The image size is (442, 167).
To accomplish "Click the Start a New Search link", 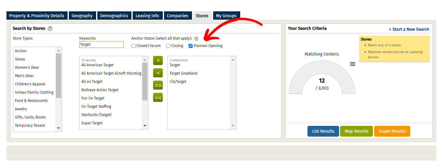I will [411, 29].
